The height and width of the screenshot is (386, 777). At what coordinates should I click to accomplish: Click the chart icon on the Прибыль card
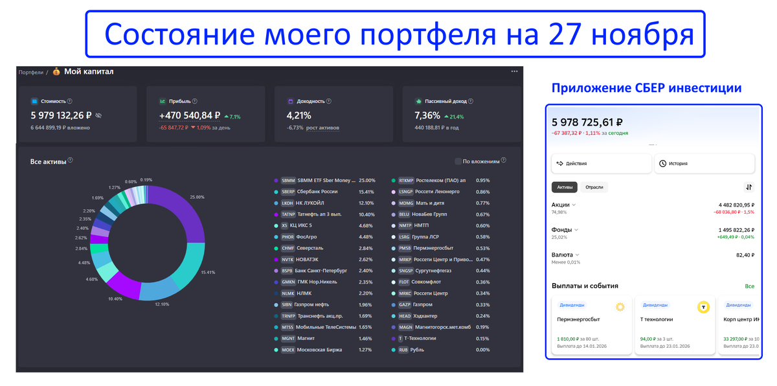click(162, 101)
